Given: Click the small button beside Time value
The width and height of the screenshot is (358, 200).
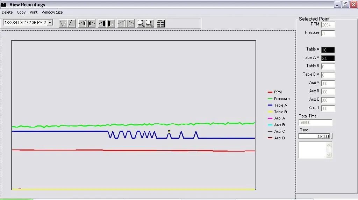Looking at the screenshot, I should (332, 136).
